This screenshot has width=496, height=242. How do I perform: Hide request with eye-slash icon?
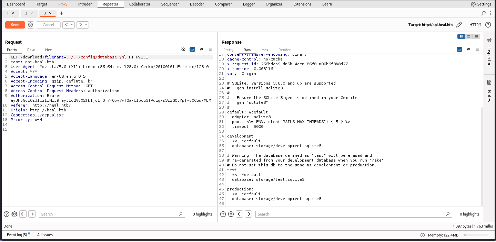[x=183, y=49]
